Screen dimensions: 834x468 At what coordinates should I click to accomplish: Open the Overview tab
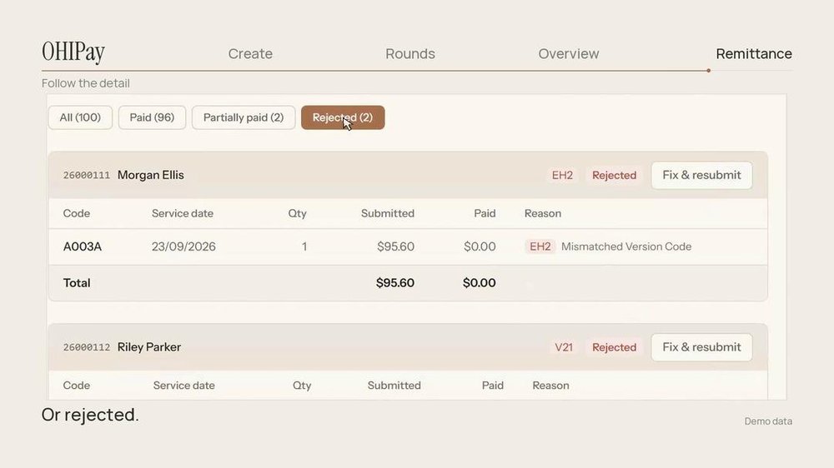(x=569, y=53)
